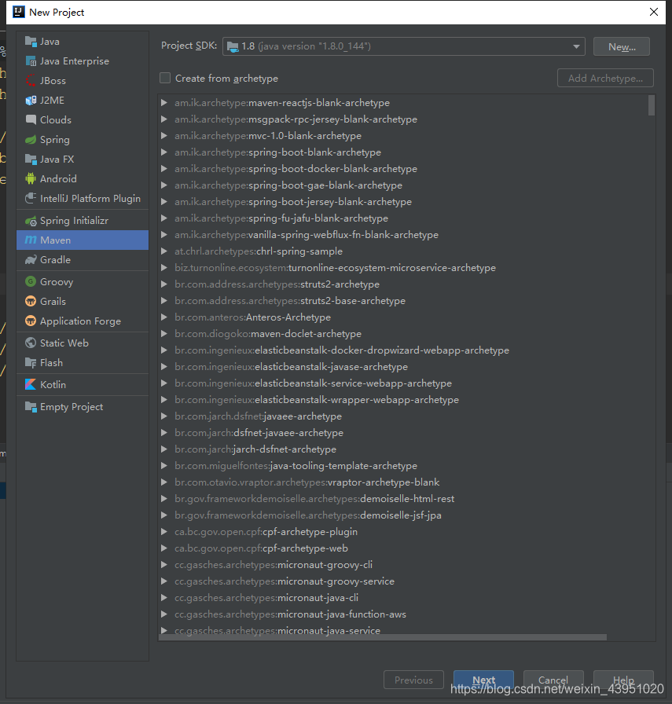Click the J2ME icon
This screenshot has height=704, width=672.
[31, 100]
